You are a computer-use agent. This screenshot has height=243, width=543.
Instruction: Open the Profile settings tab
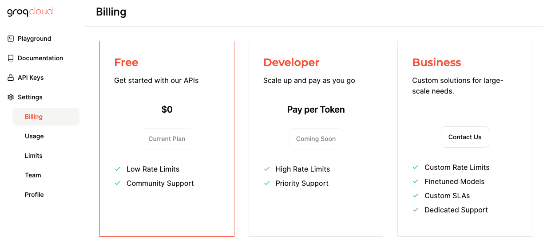(34, 195)
